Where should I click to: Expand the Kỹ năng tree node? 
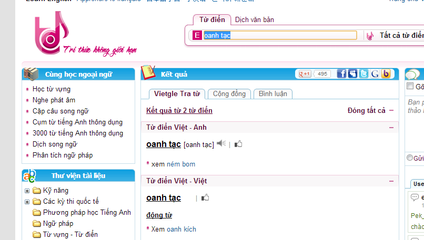(x=27, y=191)
